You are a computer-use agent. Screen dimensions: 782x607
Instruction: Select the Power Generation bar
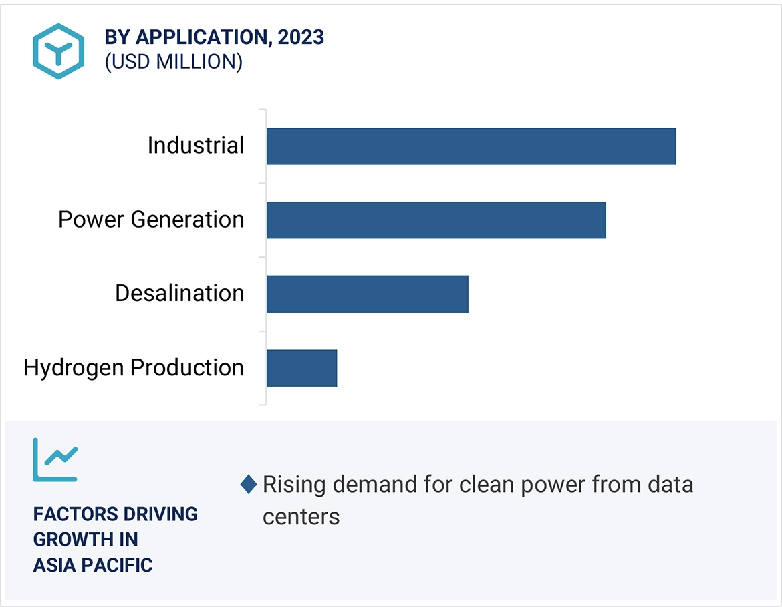[x=434, y=219]
